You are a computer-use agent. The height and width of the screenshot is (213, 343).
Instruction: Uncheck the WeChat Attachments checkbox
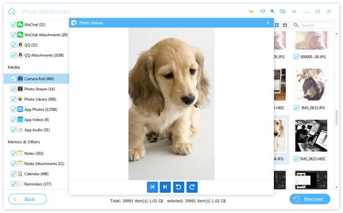[x=14, y=35]
